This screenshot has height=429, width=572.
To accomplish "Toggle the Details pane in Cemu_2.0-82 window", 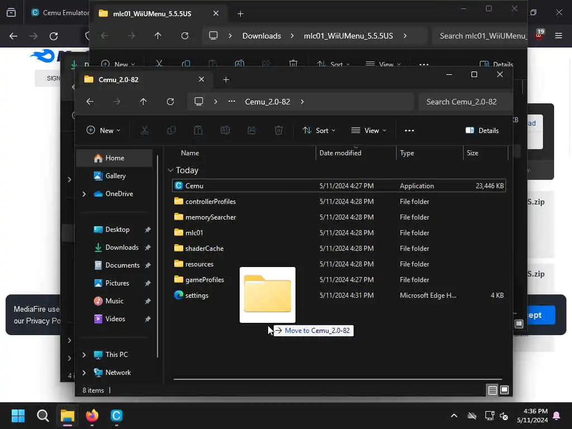I will point(482,130).
